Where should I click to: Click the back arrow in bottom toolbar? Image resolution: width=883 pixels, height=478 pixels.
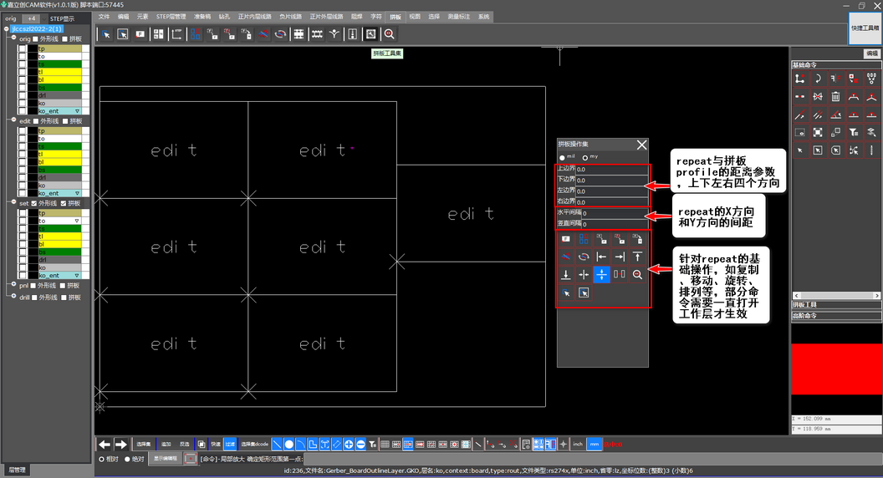coord(105,445)
